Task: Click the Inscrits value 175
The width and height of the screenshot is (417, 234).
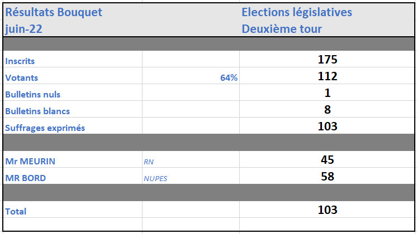Action: (x=328, y=60)
